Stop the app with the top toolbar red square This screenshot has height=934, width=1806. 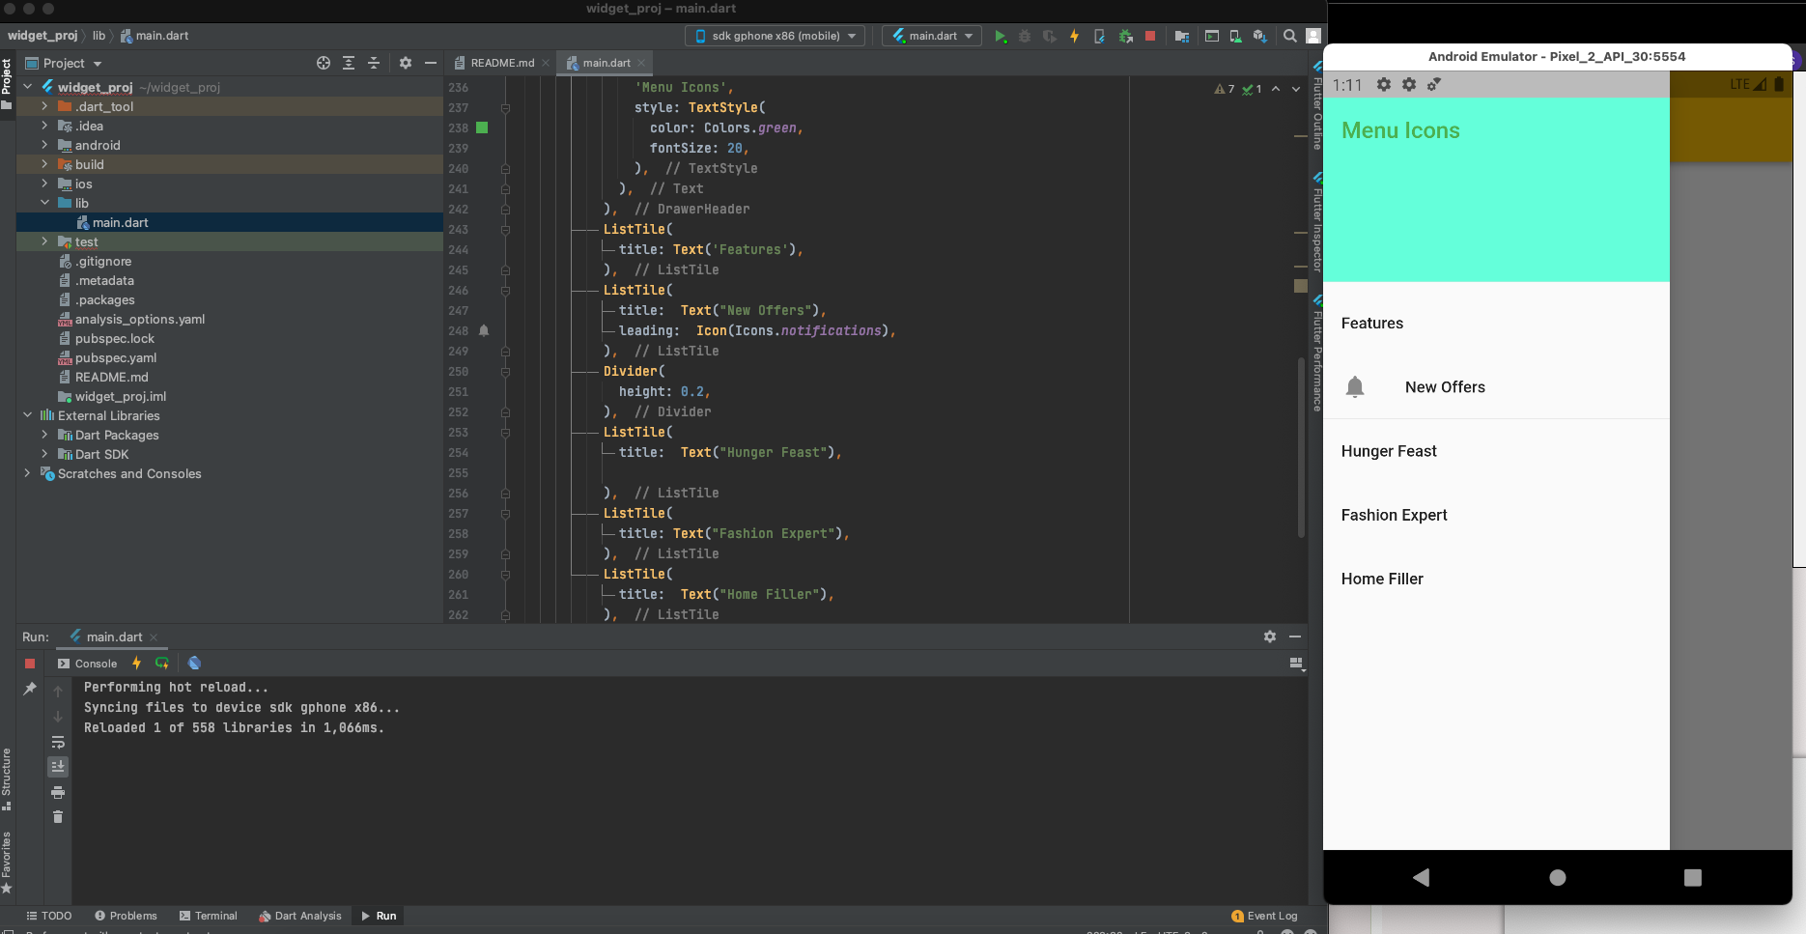pos(1149,37)
